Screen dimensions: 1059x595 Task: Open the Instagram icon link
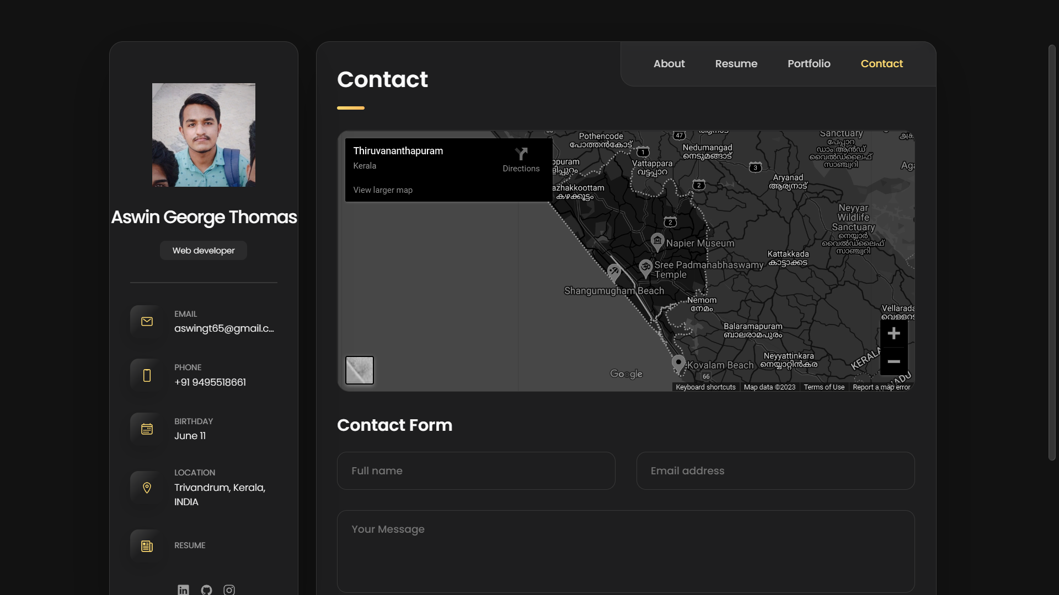click(229, 589)
